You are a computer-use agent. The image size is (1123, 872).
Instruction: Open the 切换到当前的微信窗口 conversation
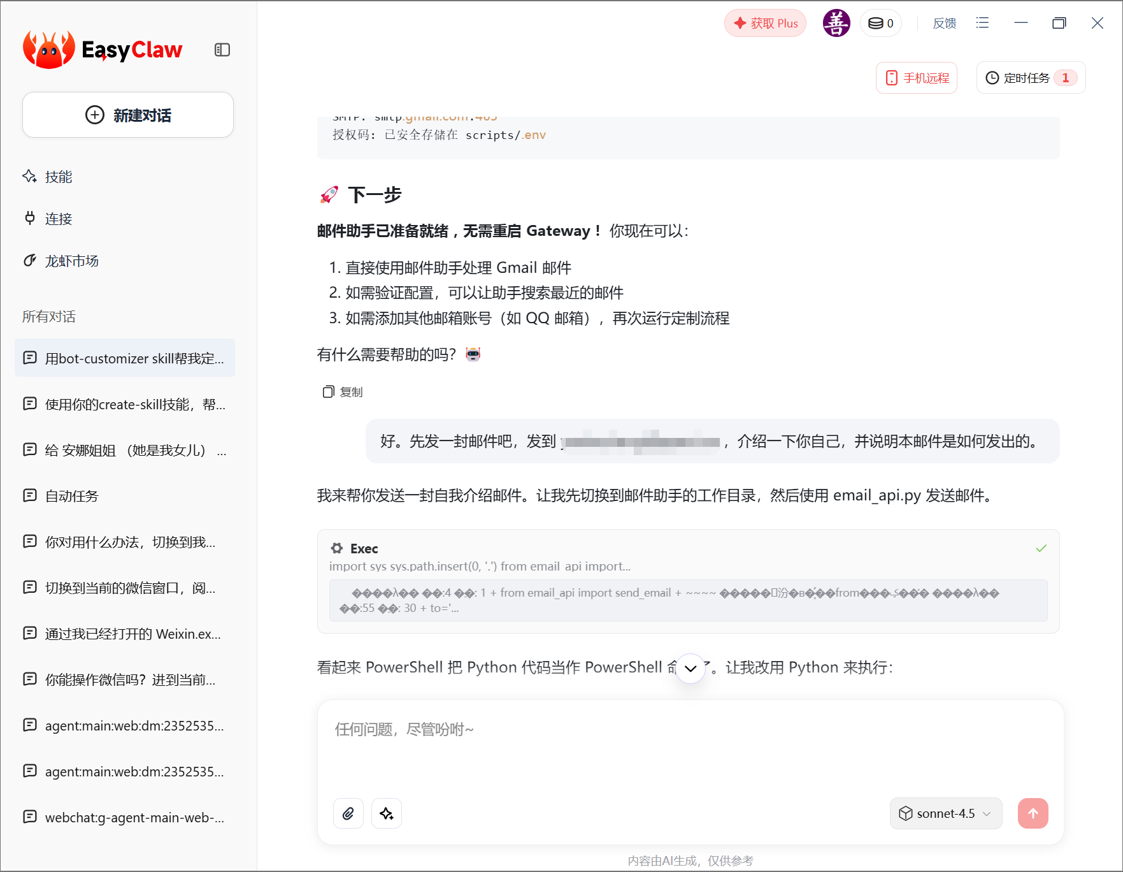click(x=125, y=587)
